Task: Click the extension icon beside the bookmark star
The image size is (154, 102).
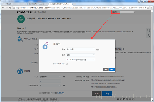Action: click(x=145, y=8)
